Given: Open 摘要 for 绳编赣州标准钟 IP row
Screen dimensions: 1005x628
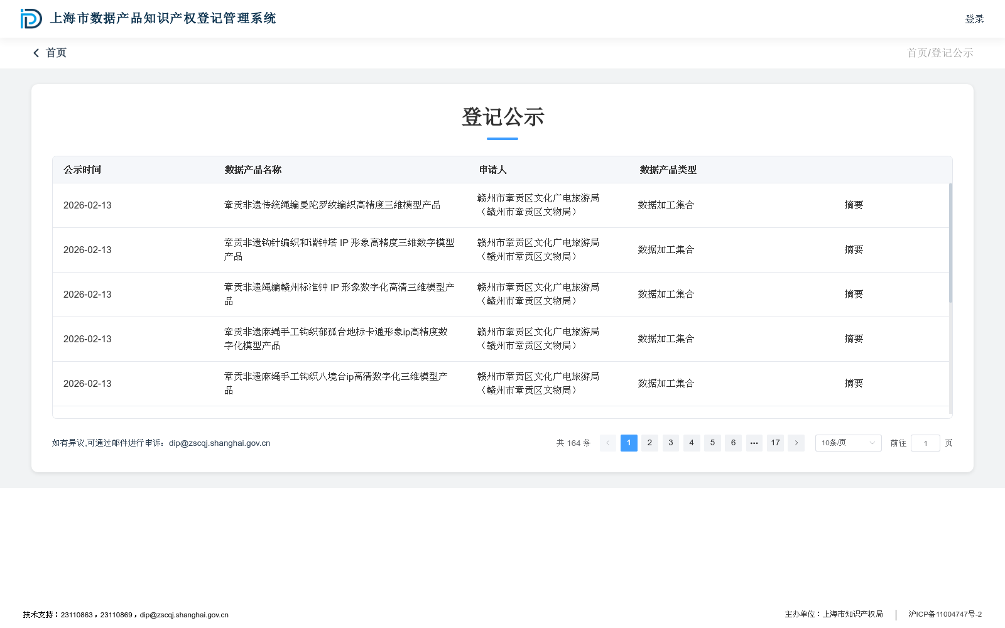Looking at the screenshot, I should (854, 295).
